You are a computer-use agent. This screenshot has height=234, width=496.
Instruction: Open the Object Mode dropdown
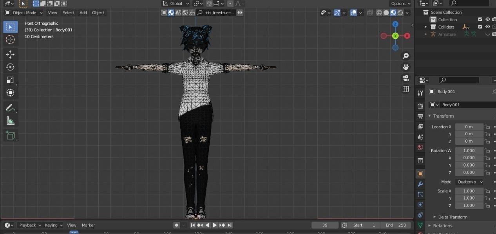[24, 13]
